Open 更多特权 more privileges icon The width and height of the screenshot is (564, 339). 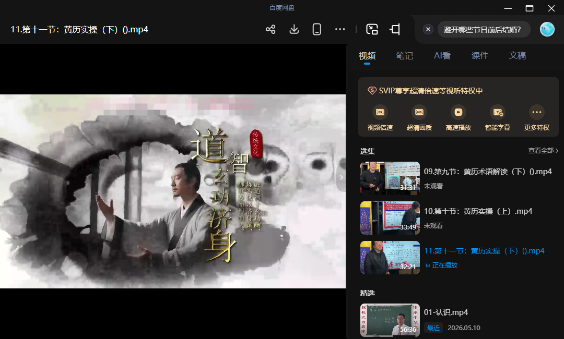tap(537, 112)
